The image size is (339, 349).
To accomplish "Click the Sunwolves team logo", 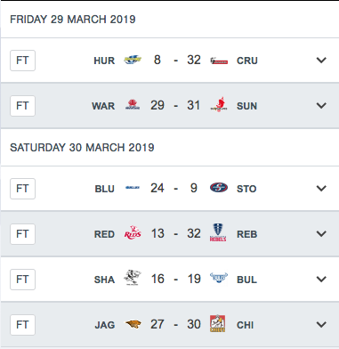I will coord(219,105).
